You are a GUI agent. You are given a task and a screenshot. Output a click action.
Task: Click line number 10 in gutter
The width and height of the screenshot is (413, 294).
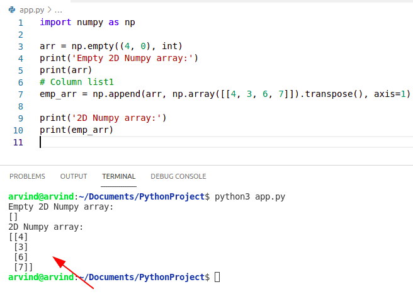tap(18, 130)
